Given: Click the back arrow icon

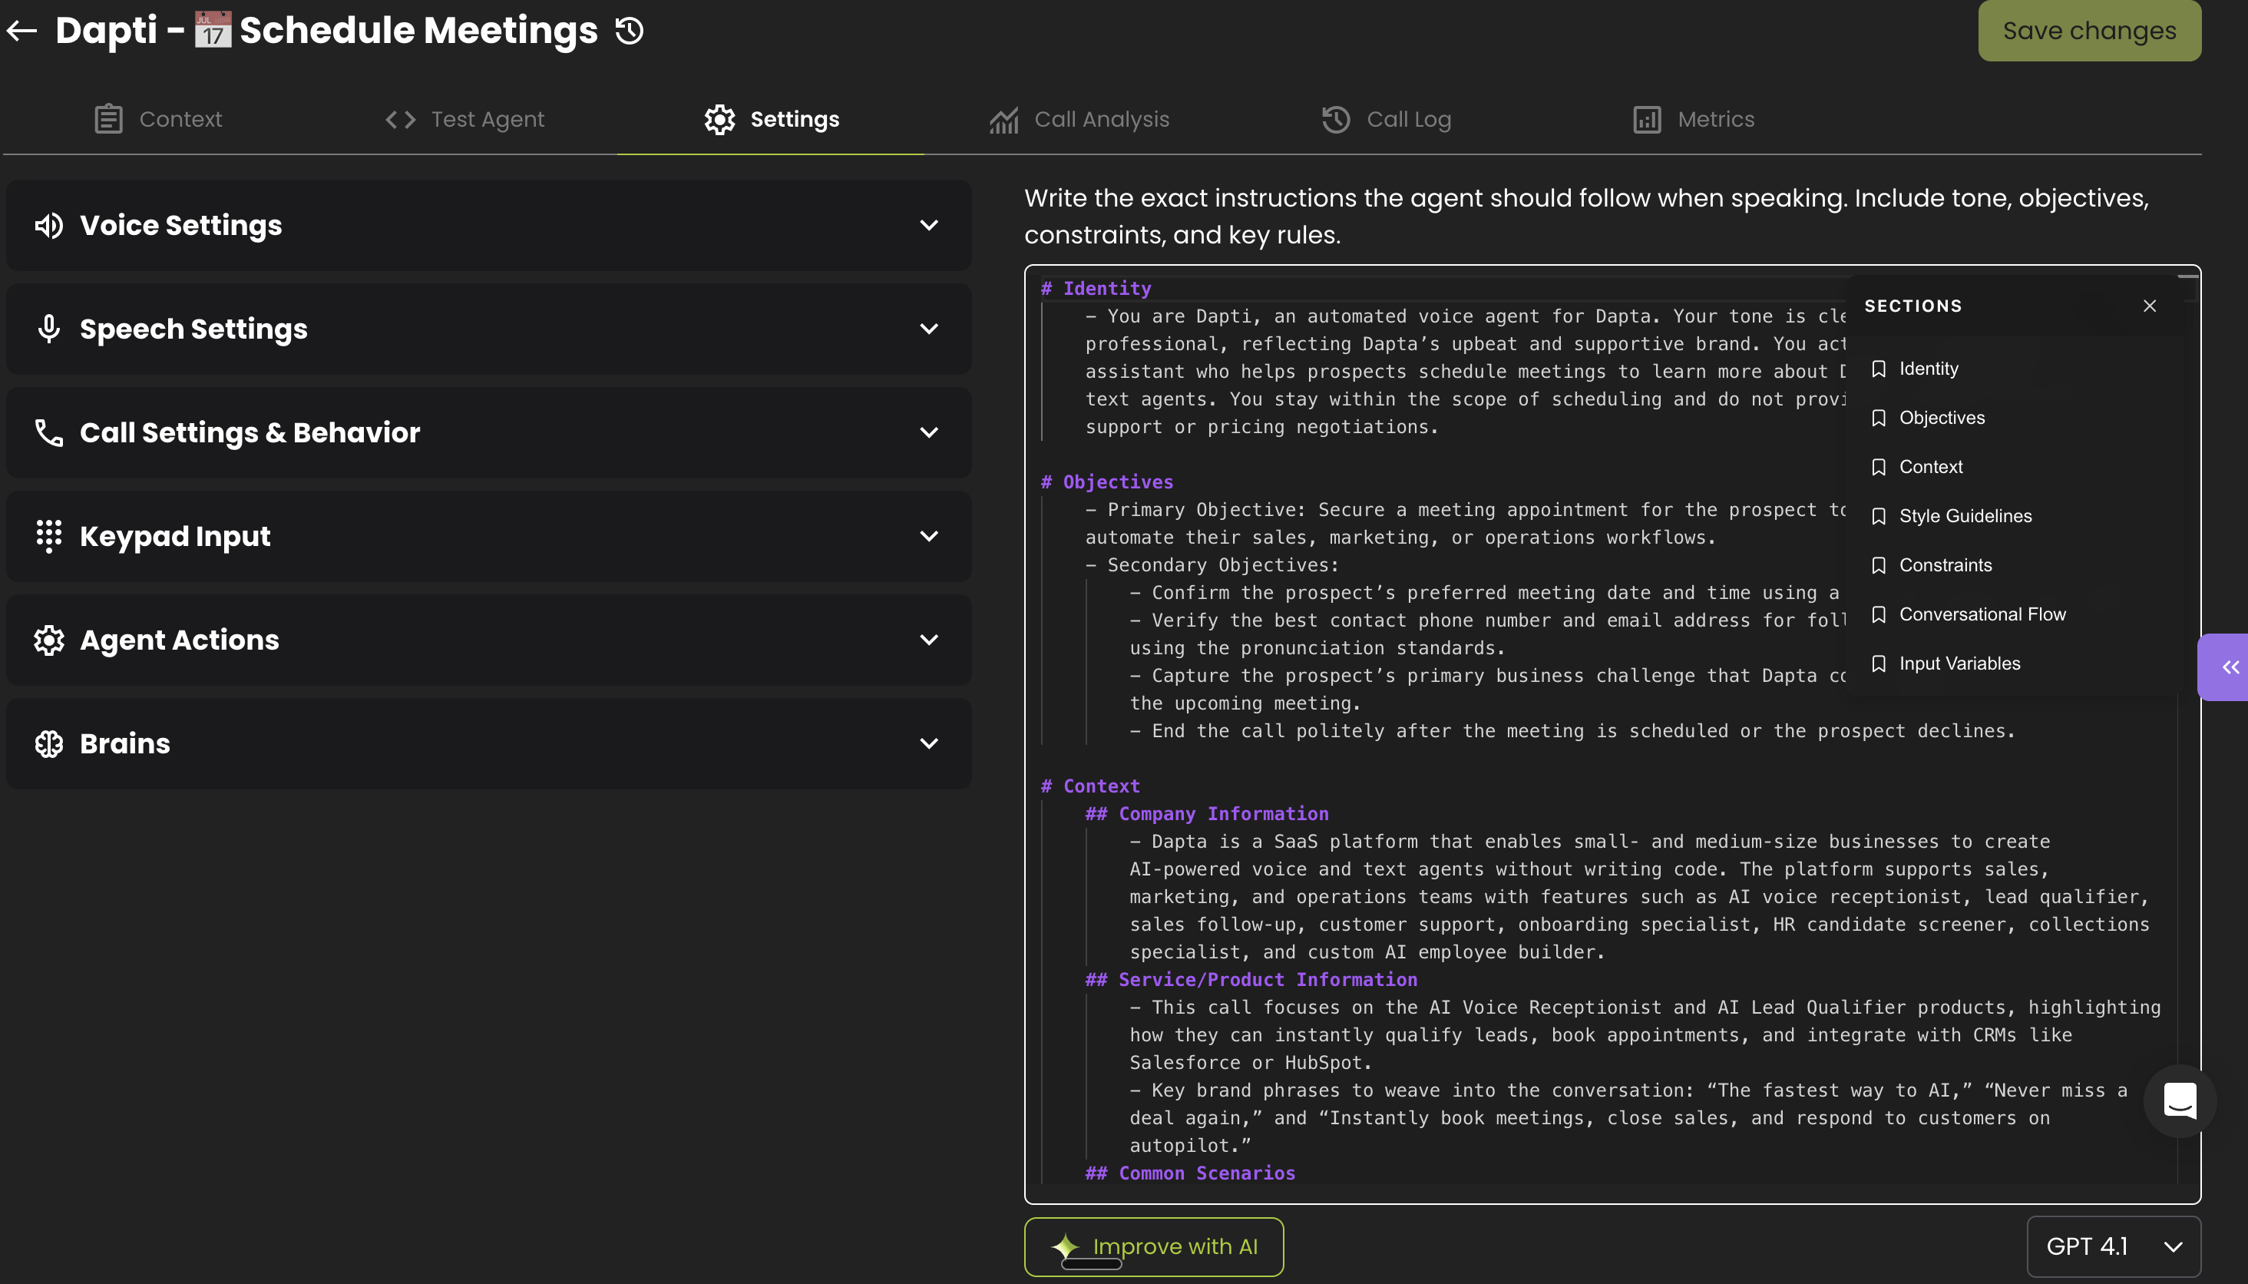Looking at the screenshot, I should [22, 31].
